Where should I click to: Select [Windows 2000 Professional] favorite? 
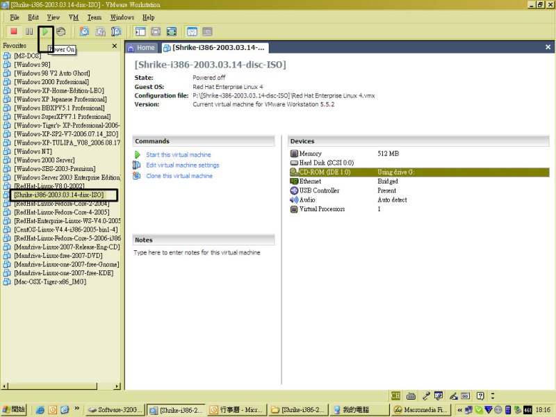(x=51, y=82)
